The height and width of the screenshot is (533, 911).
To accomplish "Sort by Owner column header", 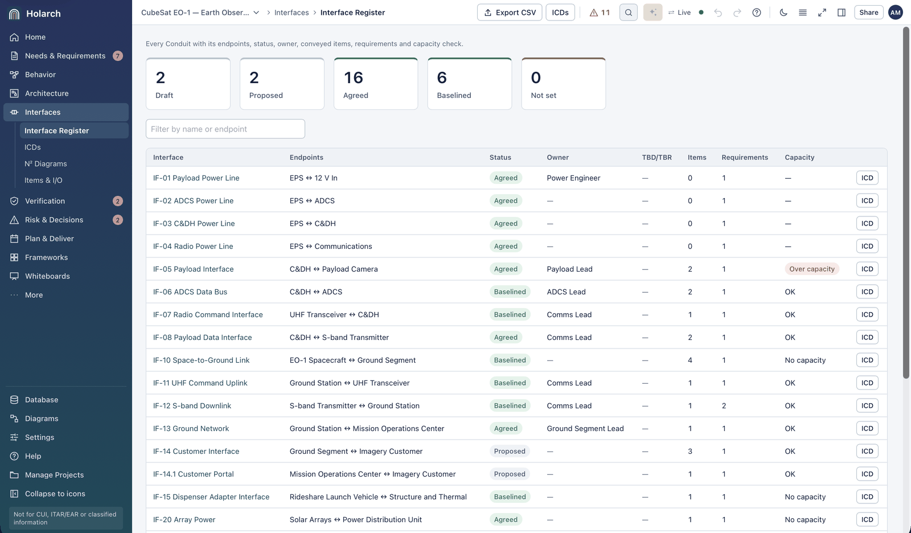I will coord(558,157).
